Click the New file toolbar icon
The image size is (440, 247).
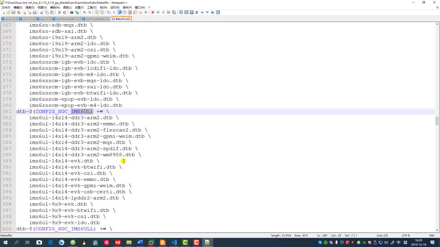click(3, 12)
